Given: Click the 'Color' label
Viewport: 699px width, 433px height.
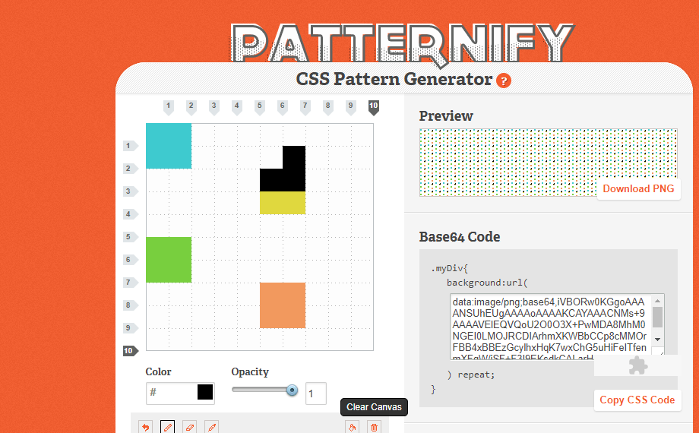Looking at the screenshot, I should (x=158, y=371).
